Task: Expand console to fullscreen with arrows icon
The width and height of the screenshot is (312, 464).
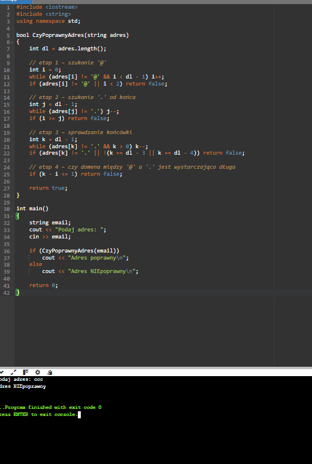Action: coord(13,372)
